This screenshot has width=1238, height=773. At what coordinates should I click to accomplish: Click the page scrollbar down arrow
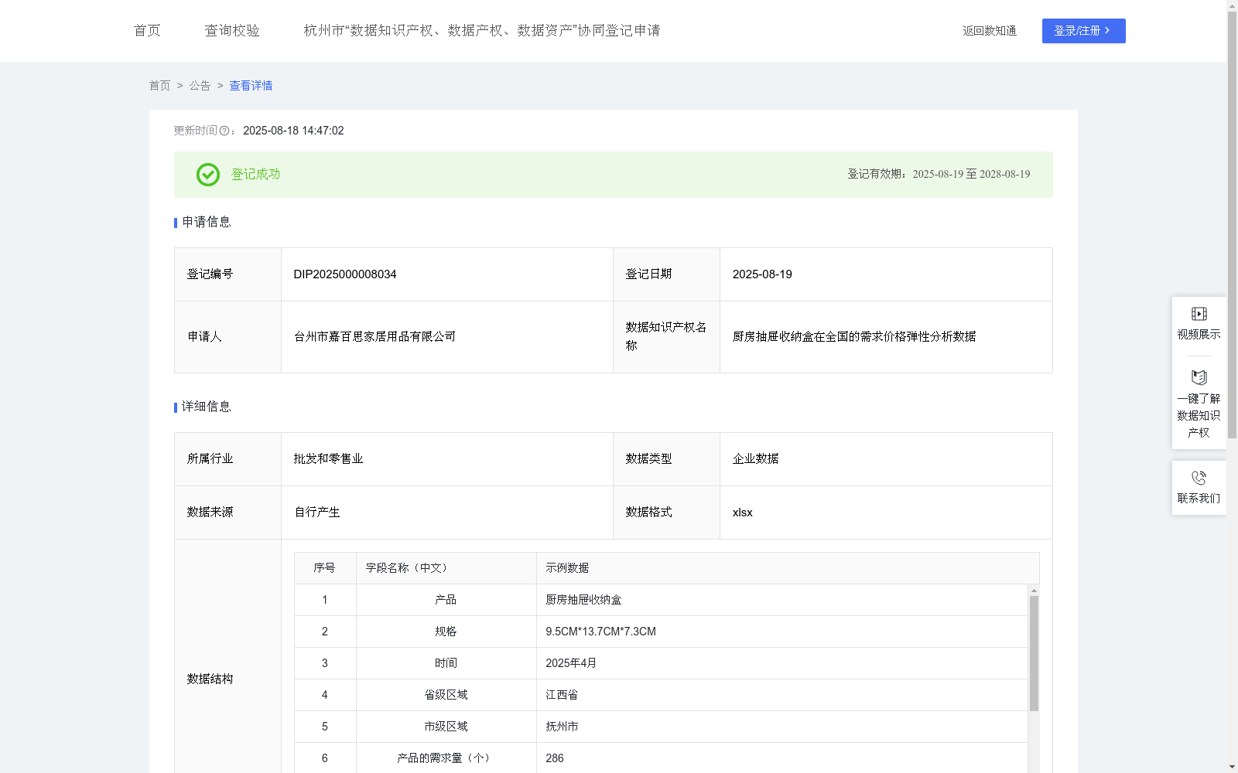[x=1232, y=767]
